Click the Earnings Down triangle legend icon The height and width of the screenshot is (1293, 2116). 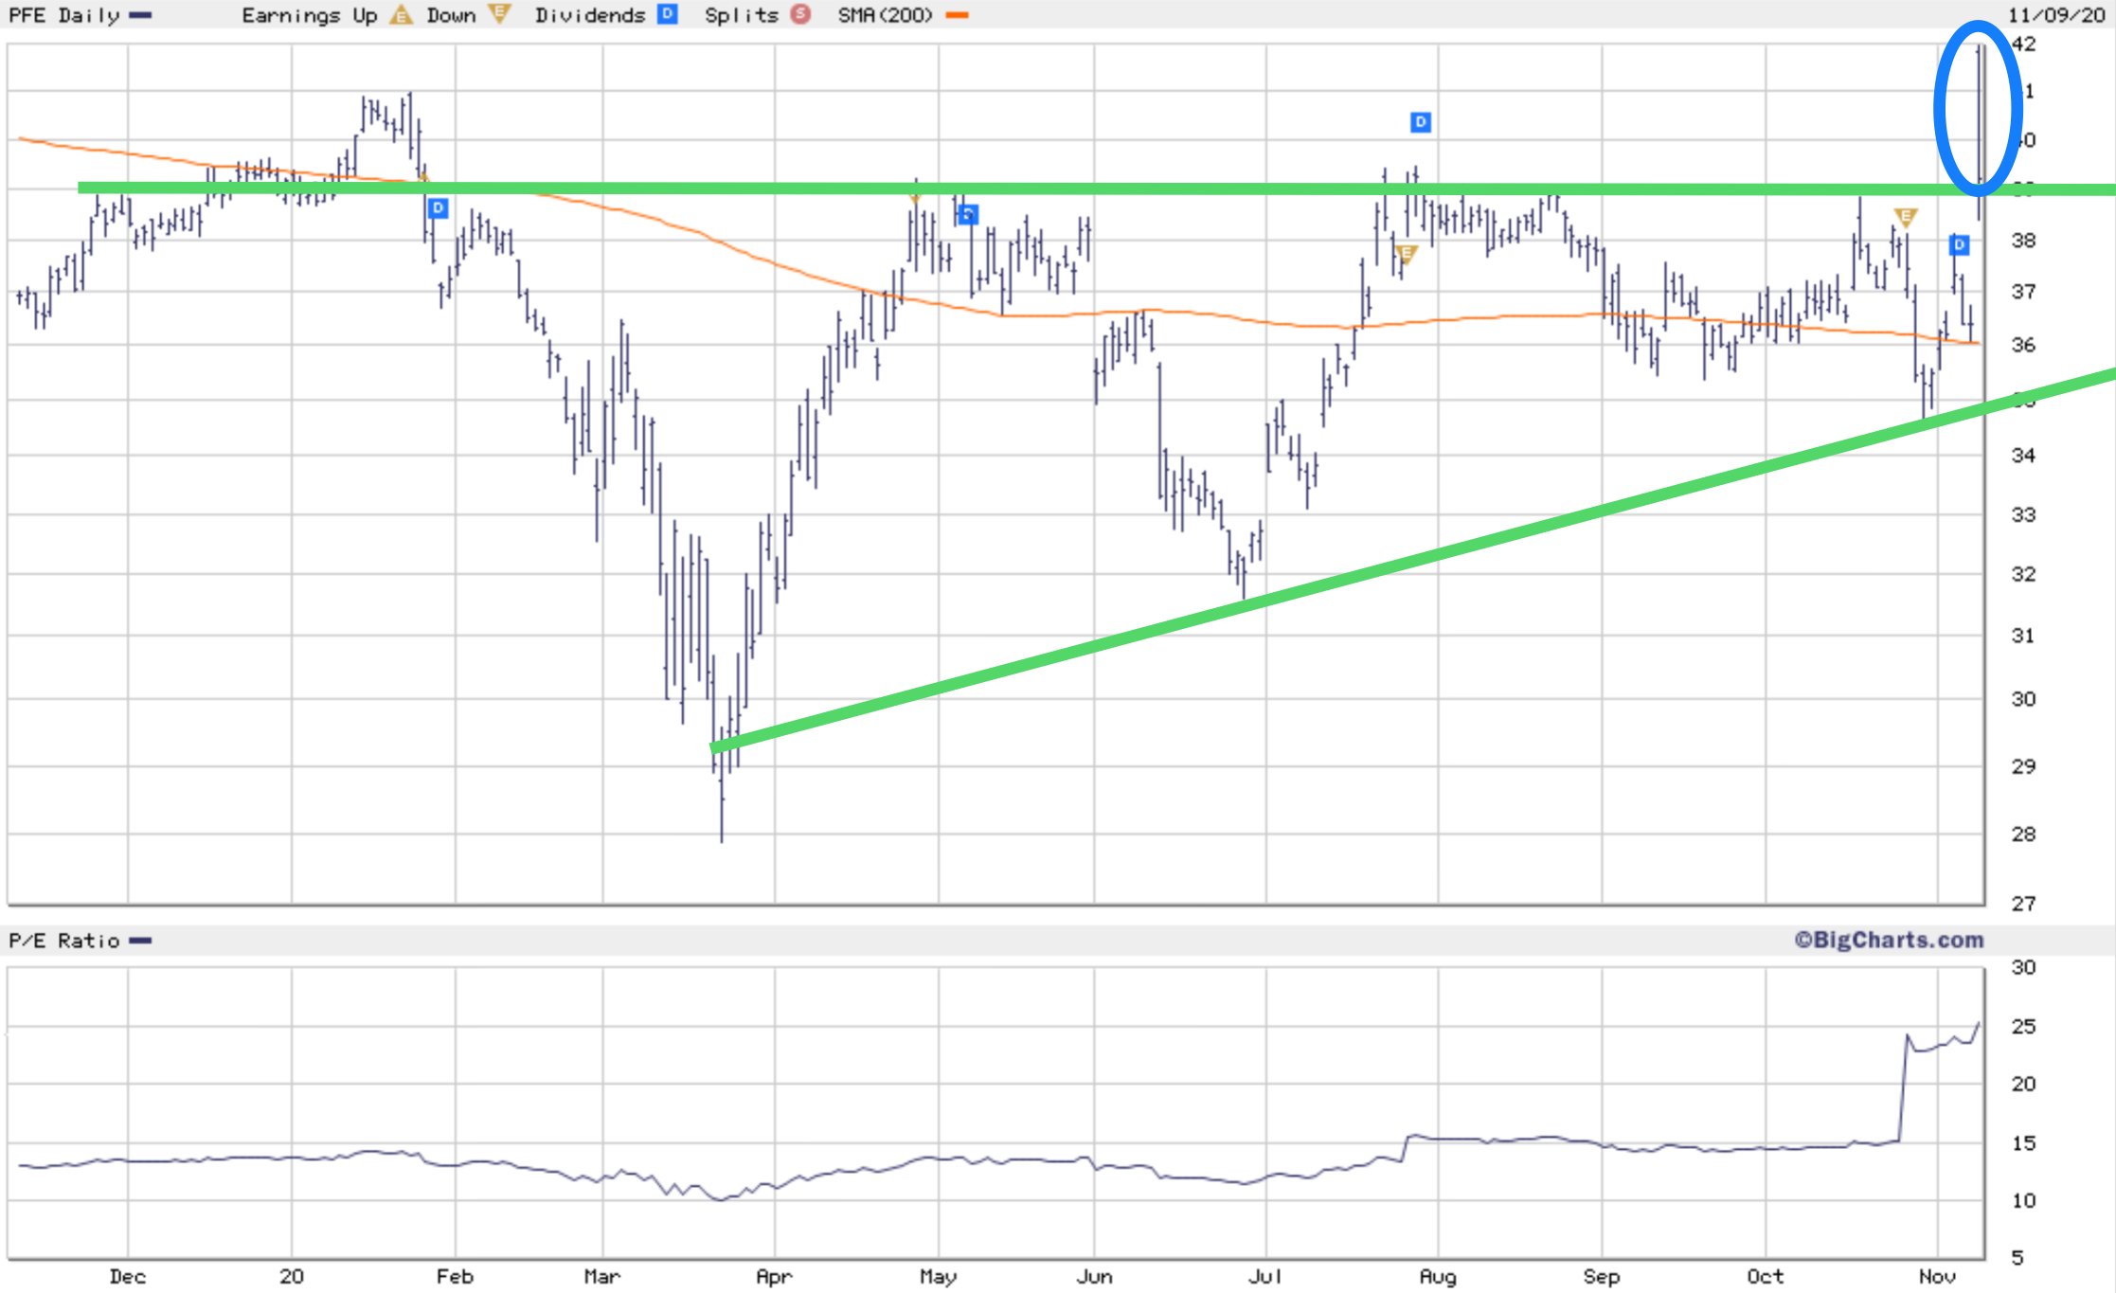[x=499, y=13]
